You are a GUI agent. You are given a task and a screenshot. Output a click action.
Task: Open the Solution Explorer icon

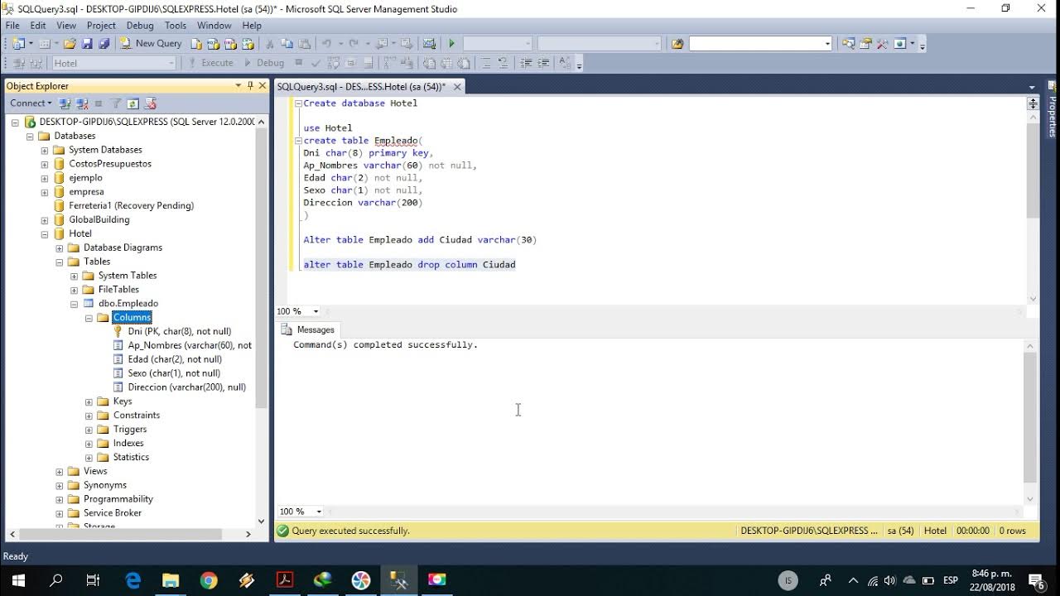[x=848, y=44]
